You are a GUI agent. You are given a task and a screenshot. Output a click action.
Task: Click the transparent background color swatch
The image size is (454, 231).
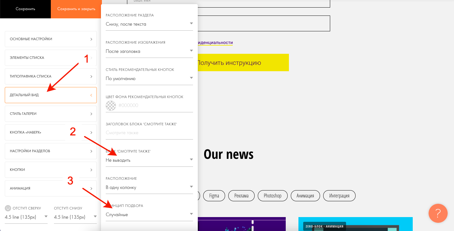tap(110, 105)
